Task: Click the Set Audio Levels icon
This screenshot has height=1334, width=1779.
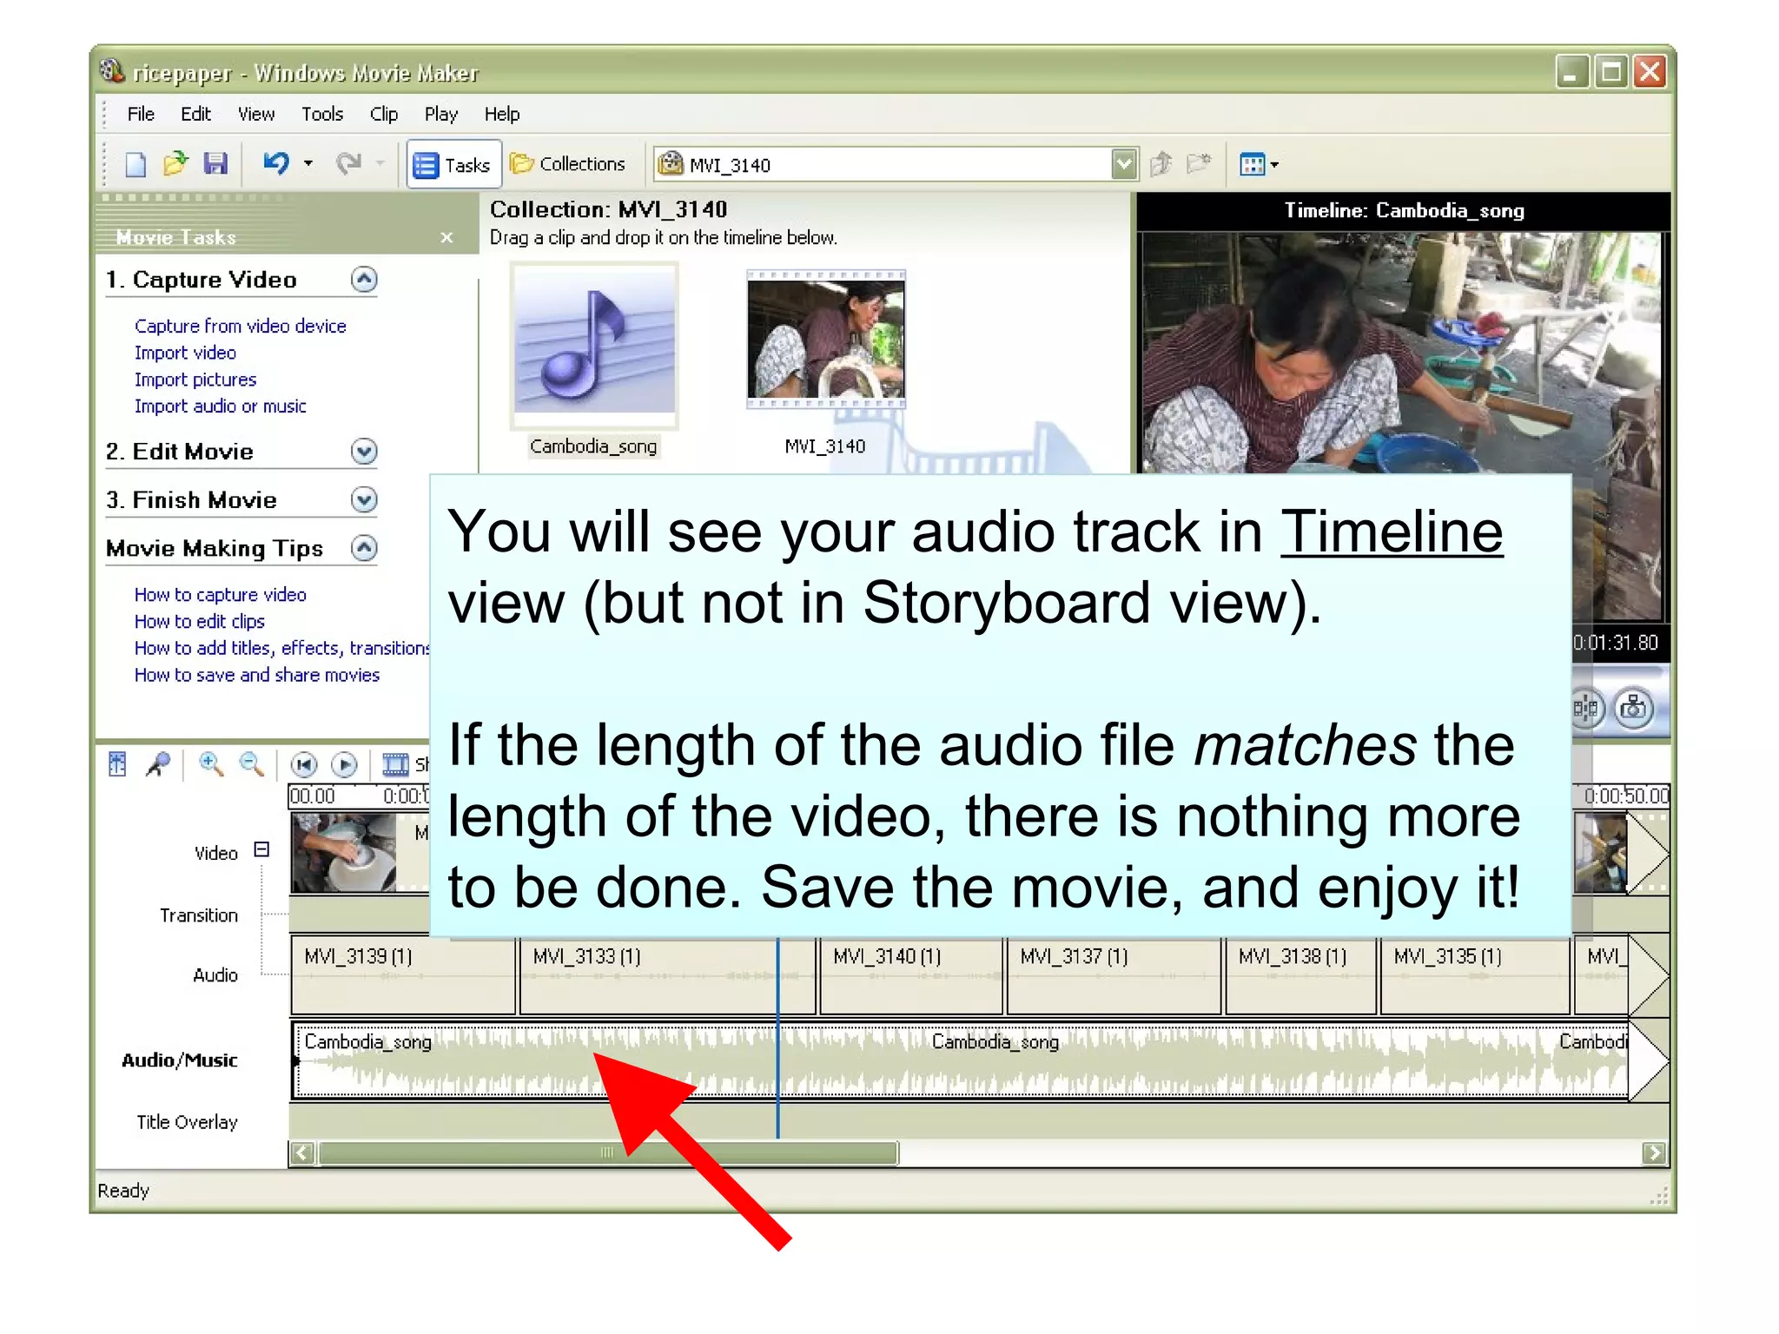Action: click(117, 764)
